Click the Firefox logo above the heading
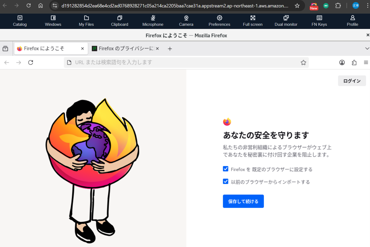The height and width of the screenshot is (247, 370). (x=227, y=122)
